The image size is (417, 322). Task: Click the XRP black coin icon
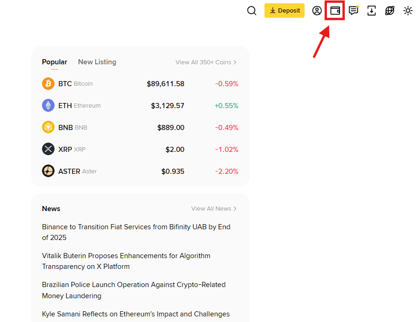48,149
